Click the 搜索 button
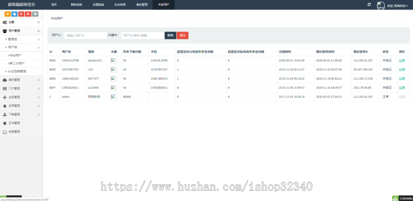413x201 pixels. point(170,35)
